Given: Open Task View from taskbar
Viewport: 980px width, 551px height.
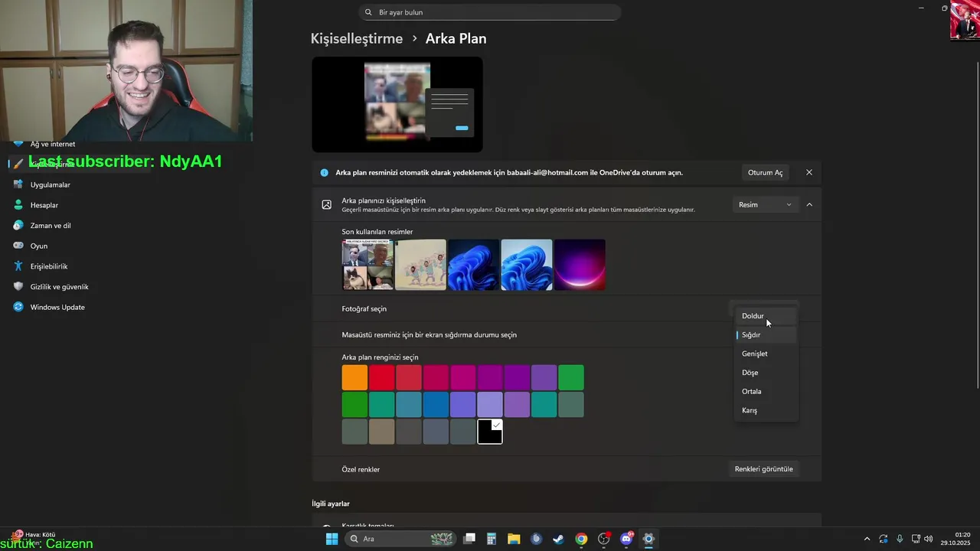Looking at the screenshot, I should coord(469,539).
